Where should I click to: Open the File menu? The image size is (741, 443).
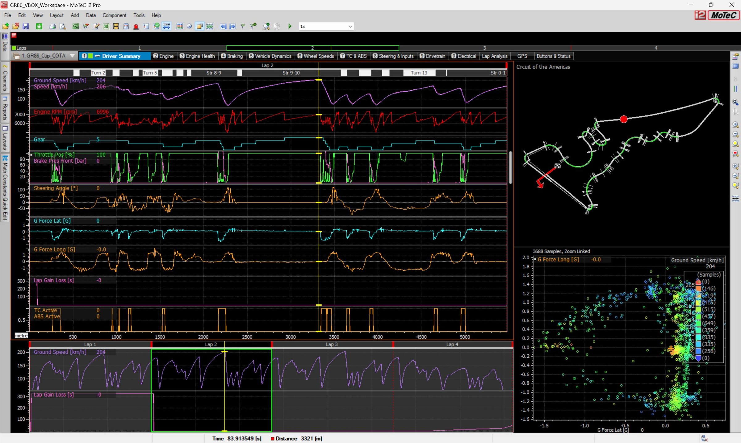pos(8,15)
